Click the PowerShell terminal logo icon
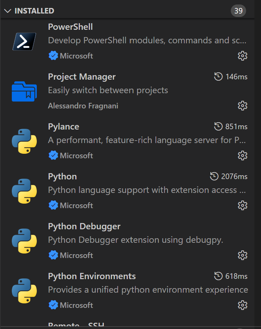Viewport: 261px width, 329px height. pos(24,42)
